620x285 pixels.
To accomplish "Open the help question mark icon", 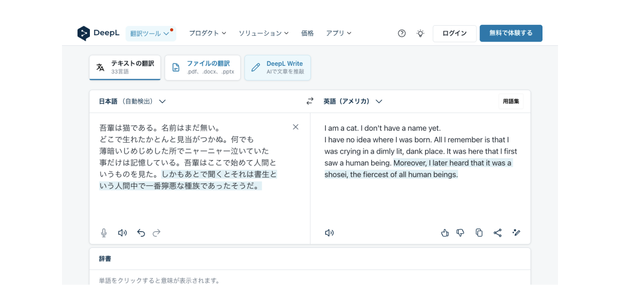I will [402, 33].
